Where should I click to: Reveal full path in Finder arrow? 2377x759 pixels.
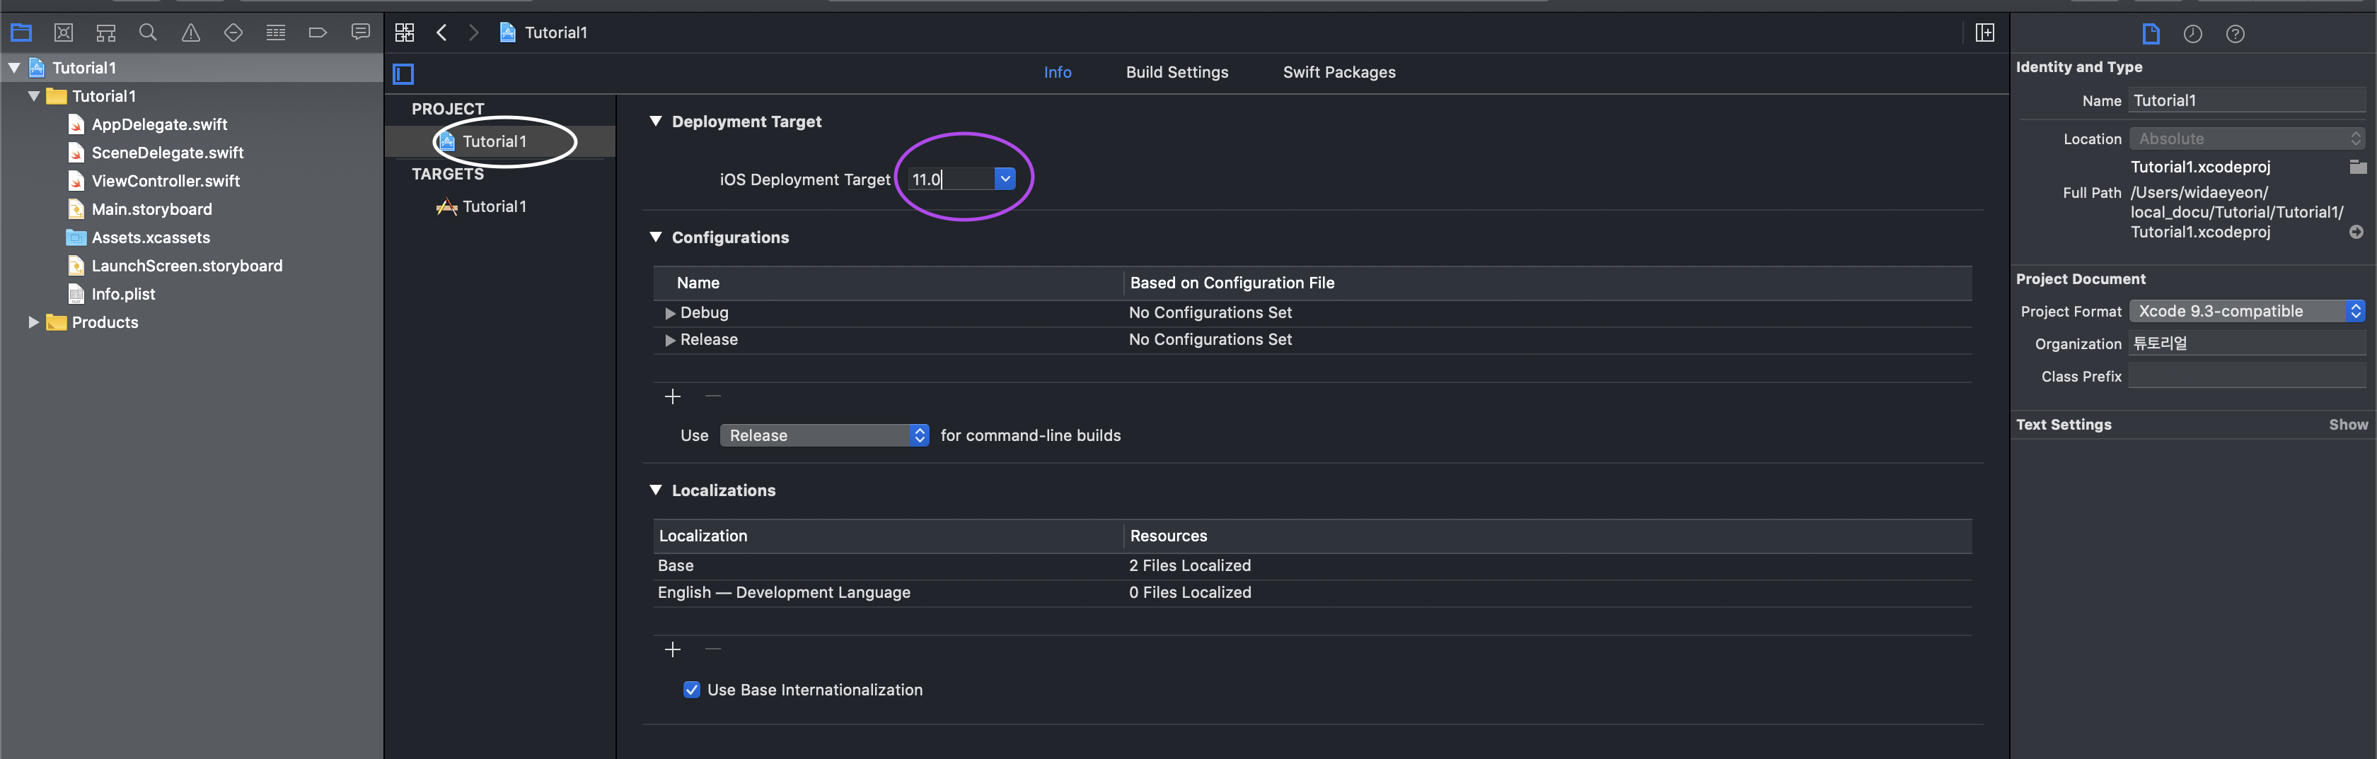(x=2356, y=233)
